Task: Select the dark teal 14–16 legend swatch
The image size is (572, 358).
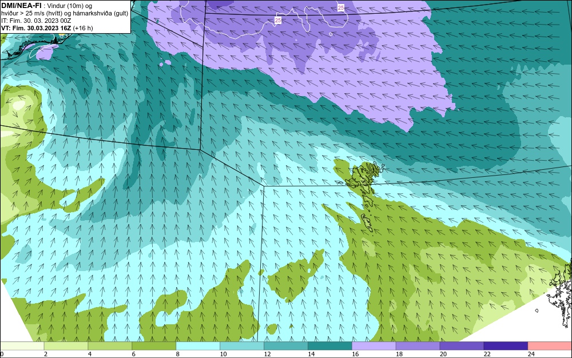Action: pos(330,346)
